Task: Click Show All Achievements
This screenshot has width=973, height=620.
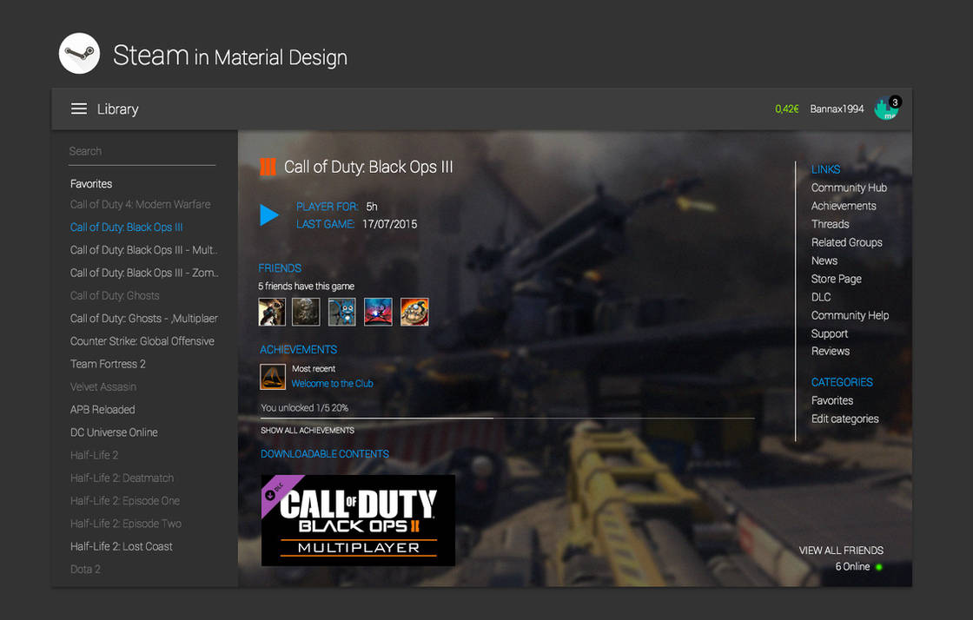Action: click(308, 431)
